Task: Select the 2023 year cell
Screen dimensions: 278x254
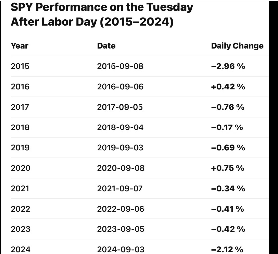Action: coord(20,229)
